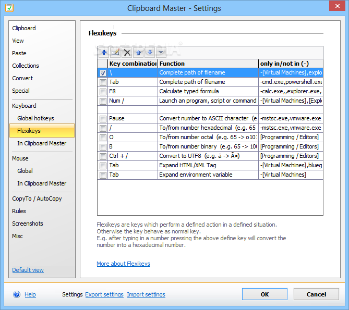Image resolution: width=349 pixels, height=310 pixels.
Task: Select Convert number to ASCII character row
Action: (x=210, y=118)
